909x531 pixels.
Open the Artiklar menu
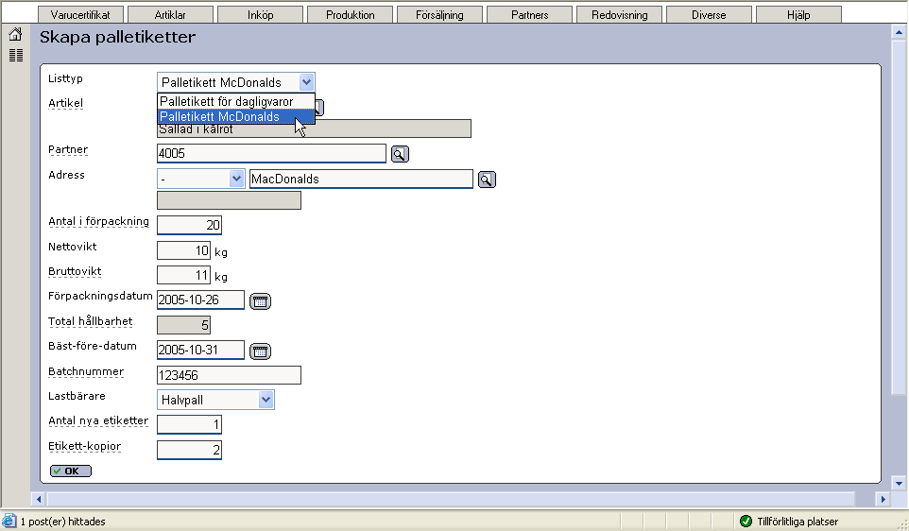click(170, 14)
